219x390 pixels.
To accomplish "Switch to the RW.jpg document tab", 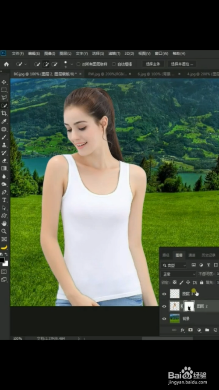I will pos(107,74).
